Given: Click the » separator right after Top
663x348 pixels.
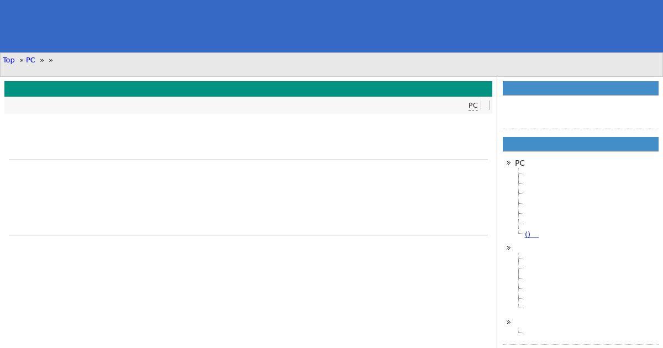Looking at the screenshot, I should pyautogui.click(x=22, y=60).
